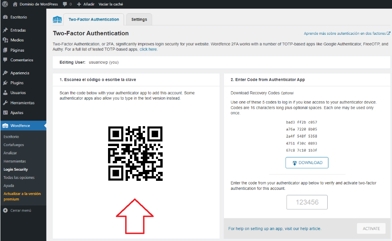
Task: Open Medios menu item
Action: (17, 40)
